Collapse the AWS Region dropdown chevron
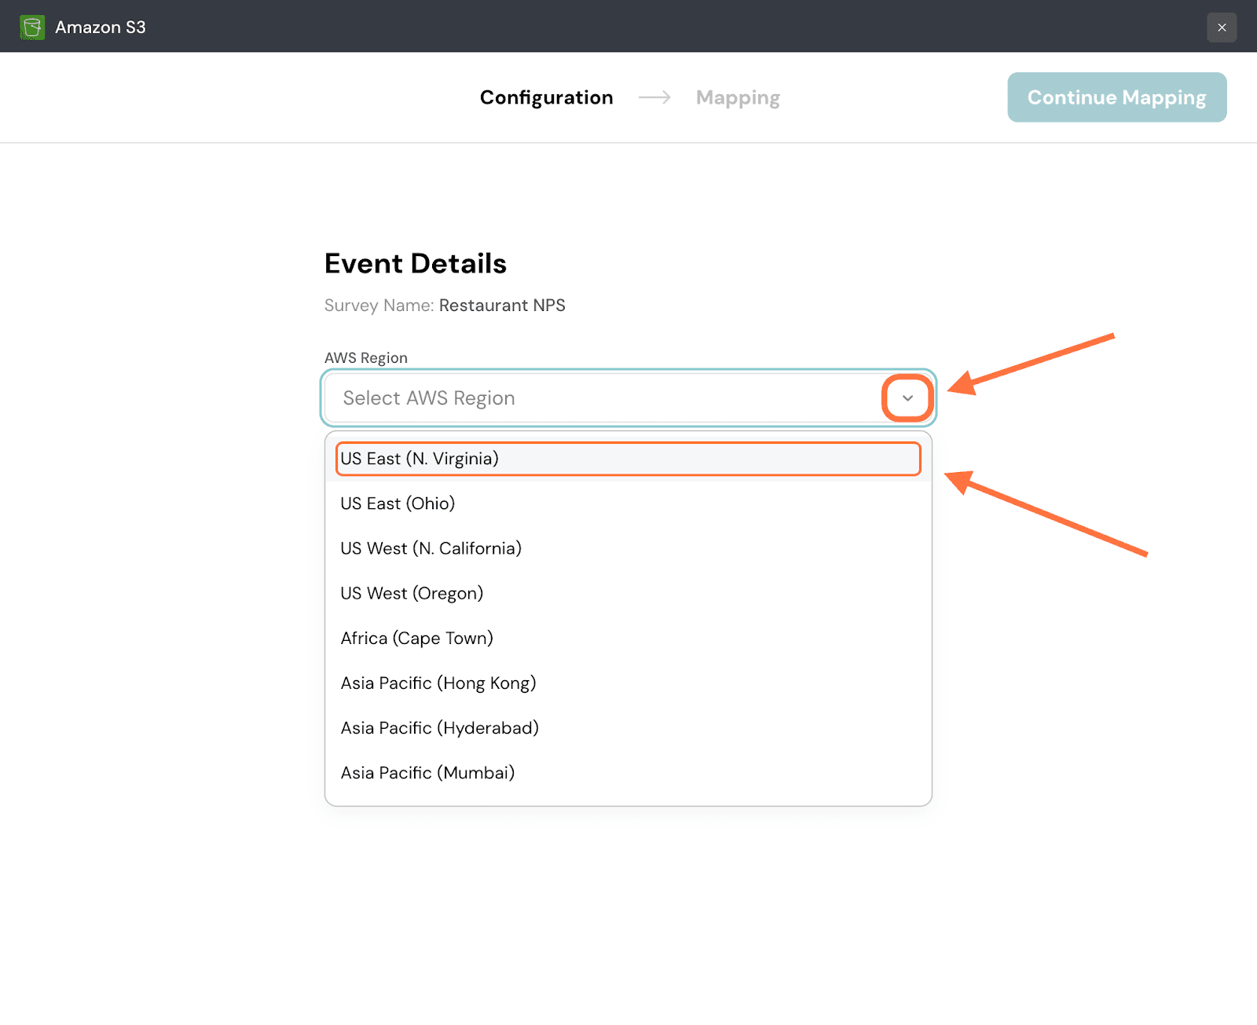The image size is (1257, 1025). (x=907, y=398)
